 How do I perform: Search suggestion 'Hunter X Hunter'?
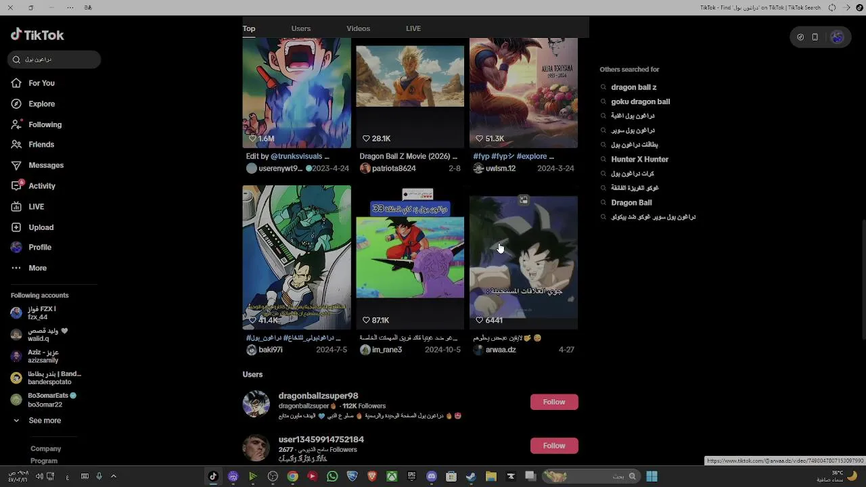point(639,159)
